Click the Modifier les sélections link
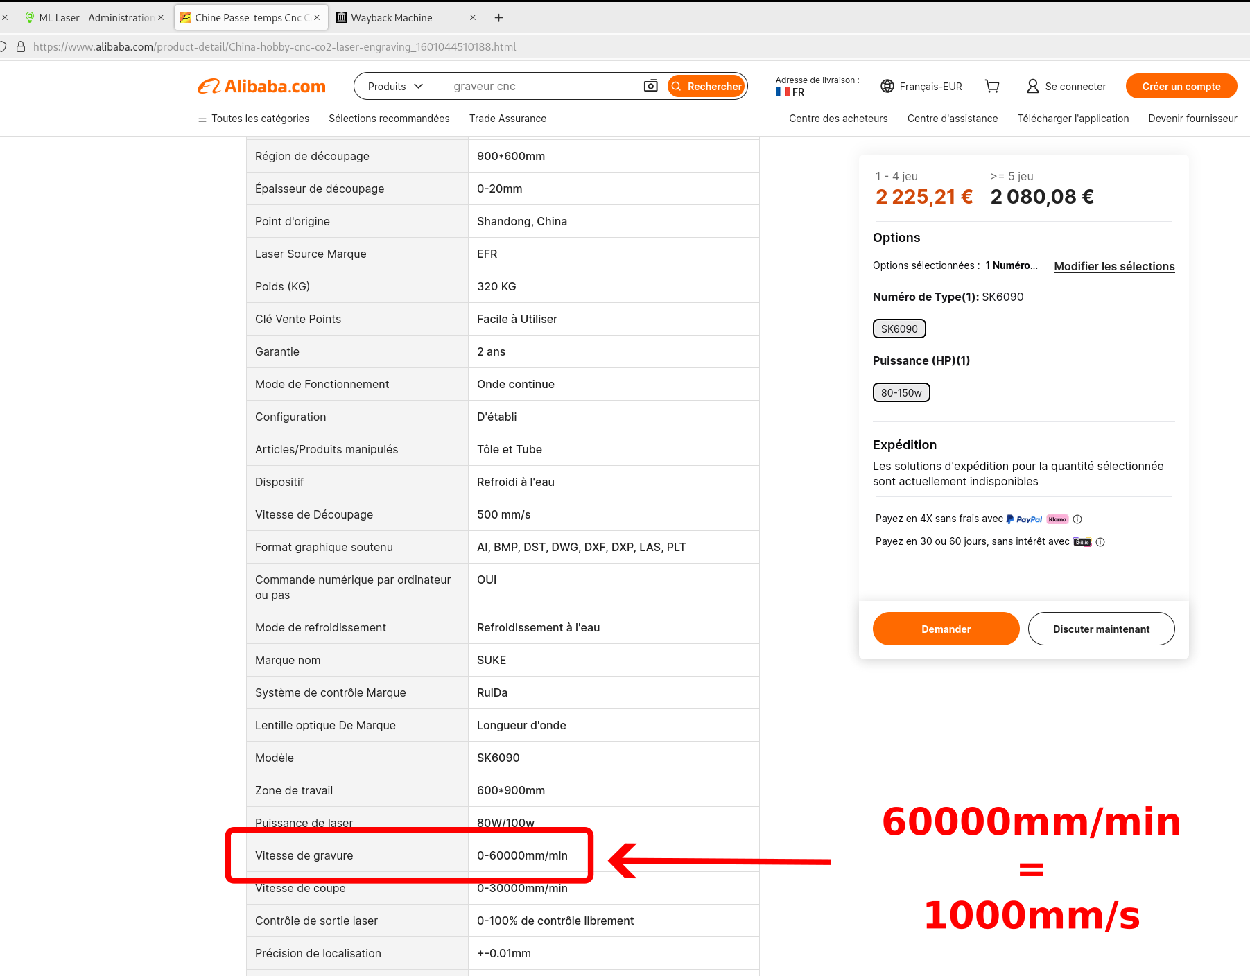 pos(1114,266)
